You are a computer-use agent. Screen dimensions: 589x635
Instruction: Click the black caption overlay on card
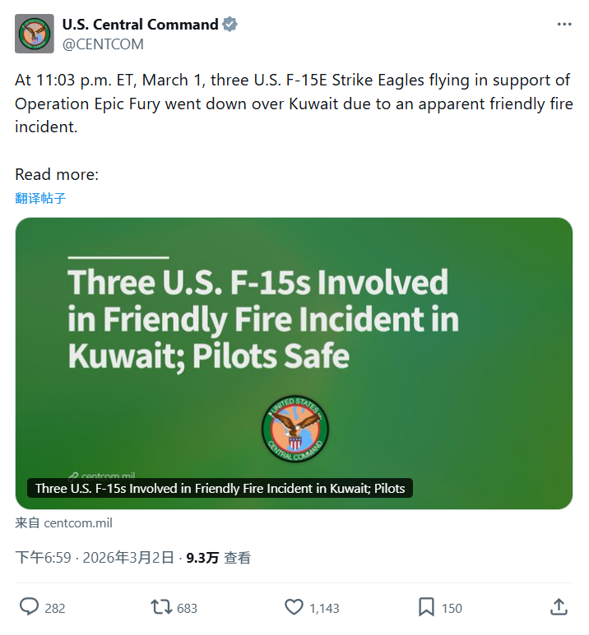point(220,488)
